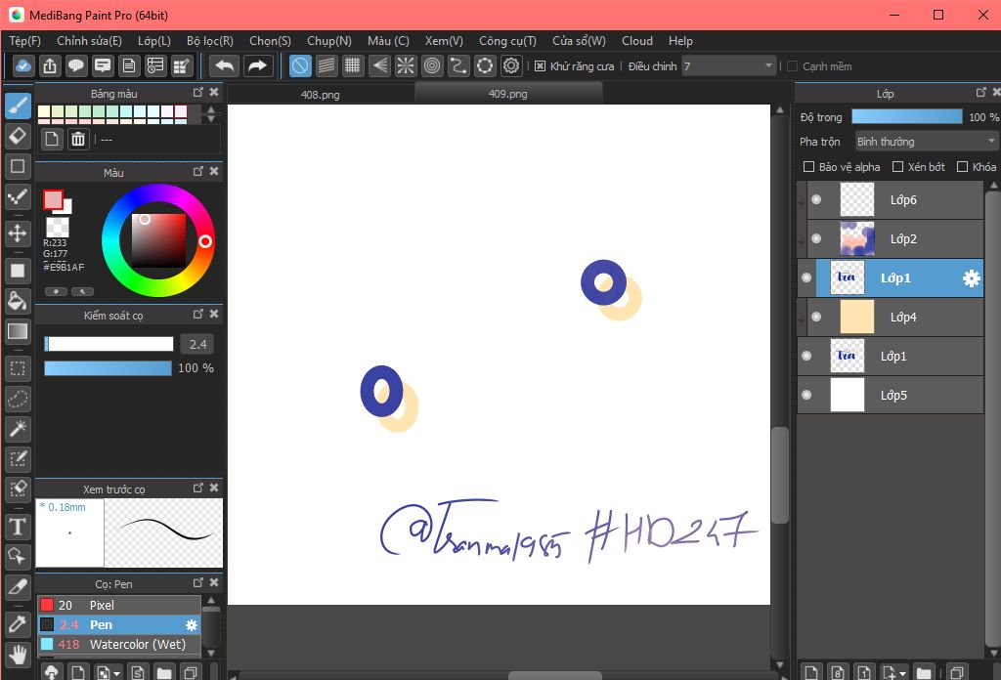Open snap settings gear
This screenshot has width=1001, height=680.
(x=511, y=65)
